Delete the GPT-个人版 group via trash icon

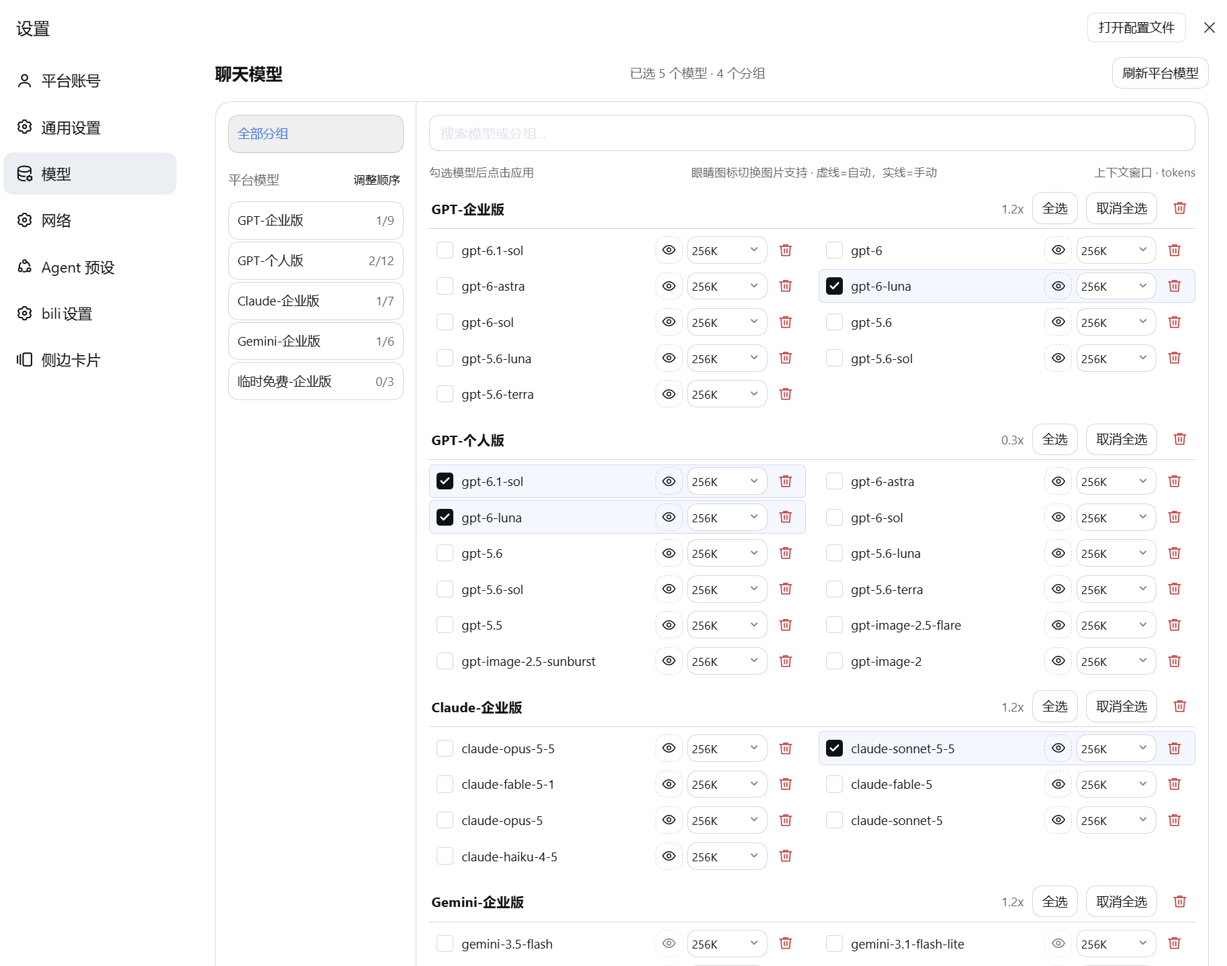1179,439
